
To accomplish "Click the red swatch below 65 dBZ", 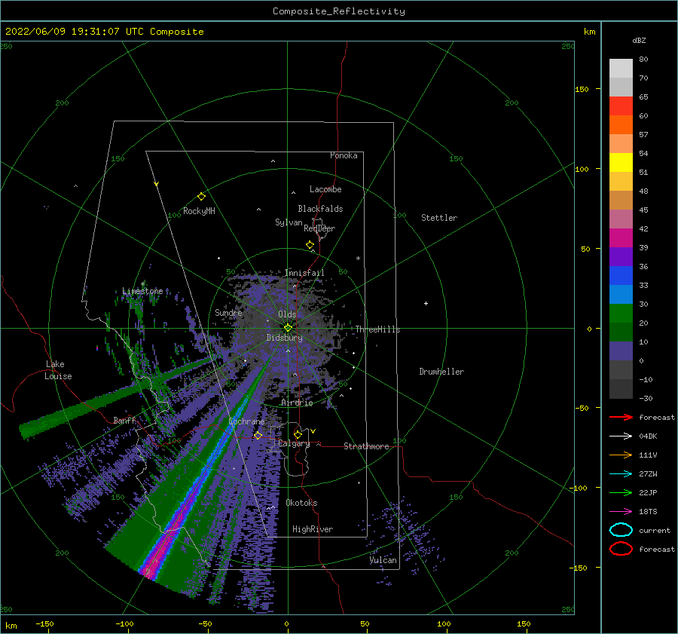I will click(621, 106).
